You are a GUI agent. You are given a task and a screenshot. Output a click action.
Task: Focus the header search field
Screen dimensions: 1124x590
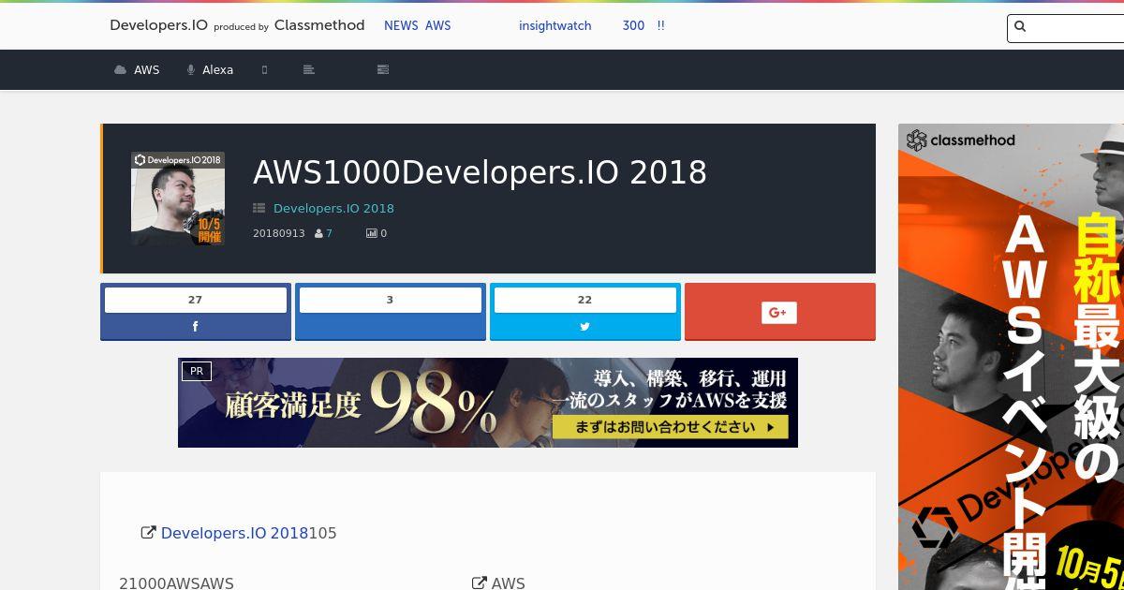point(1066,28)
